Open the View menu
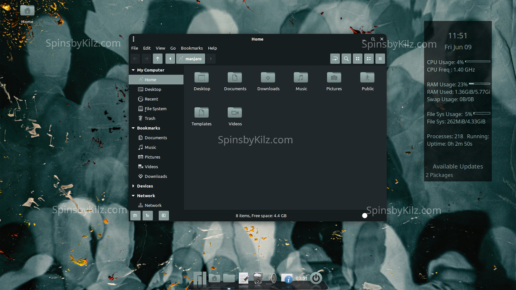This screenshot has width=516, height=290. click(x=160, y=48)
